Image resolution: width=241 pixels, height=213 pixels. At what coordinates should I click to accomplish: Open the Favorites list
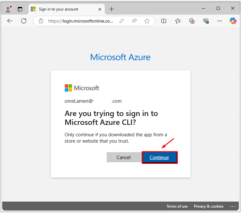(178, 21)
